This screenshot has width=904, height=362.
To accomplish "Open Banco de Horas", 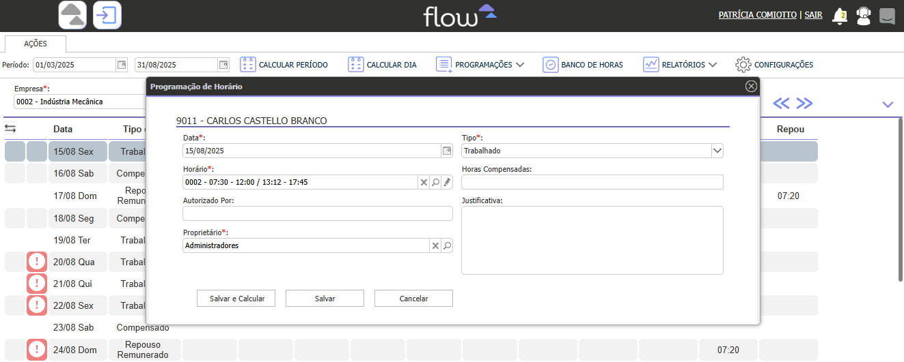I will (583, 65).
